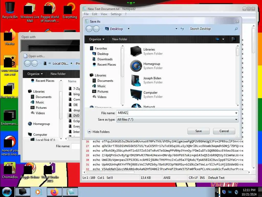Viewport: 262px width, 197px height.
Task: Select Documents library in Save As pane
Action: [x=103, y=81]
